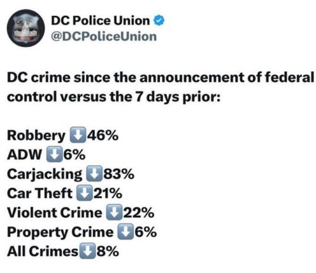The image size is (316, 273).
Task: Select the Robbery 46% text
Action: 63,136
